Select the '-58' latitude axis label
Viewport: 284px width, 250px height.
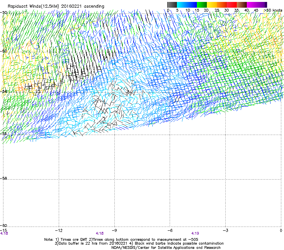[3, 178]
